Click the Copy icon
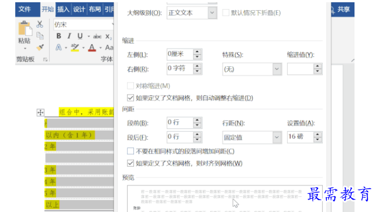Screen dimensions: 376x212 40,36
